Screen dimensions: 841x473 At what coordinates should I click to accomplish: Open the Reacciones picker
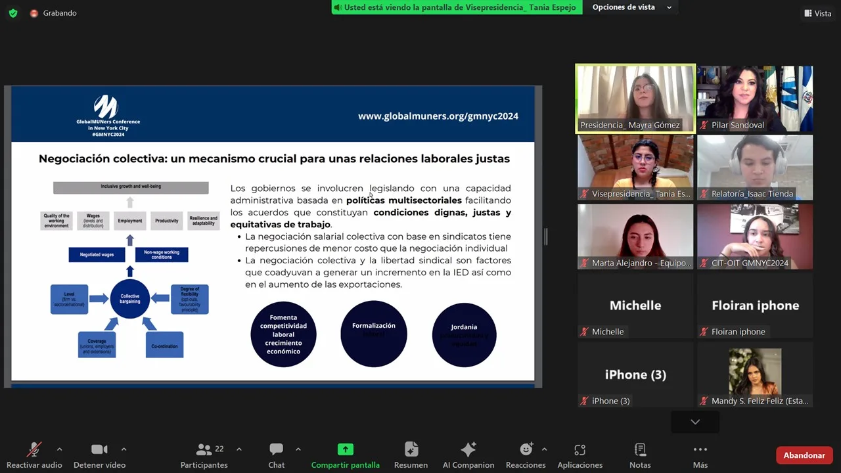pyautogui.click(x=526, y=455)
